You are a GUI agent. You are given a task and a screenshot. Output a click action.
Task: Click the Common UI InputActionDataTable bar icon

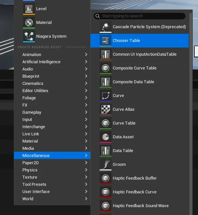(x=106, y=54)
